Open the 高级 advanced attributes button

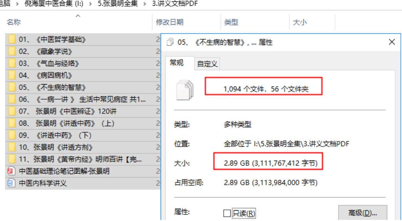coord(362,213)
